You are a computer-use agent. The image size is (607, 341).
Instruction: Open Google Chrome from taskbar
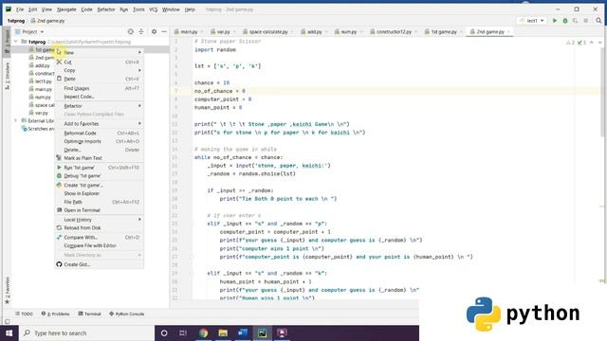(203, 332)
